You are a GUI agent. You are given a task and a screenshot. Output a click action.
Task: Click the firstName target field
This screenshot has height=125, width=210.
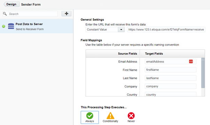(x=171, y=70)
